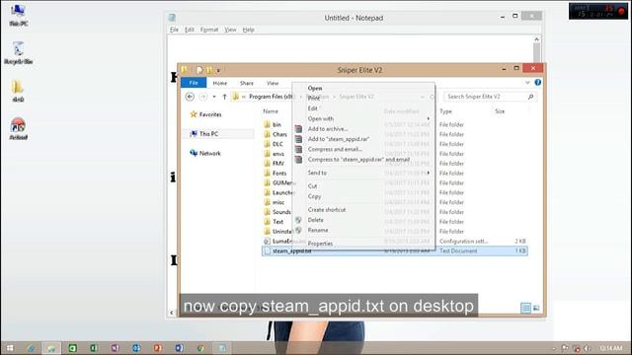Open View tab in Explorer ribbon
The height and width of the screenshot is (355, 632).
point(273,83)
